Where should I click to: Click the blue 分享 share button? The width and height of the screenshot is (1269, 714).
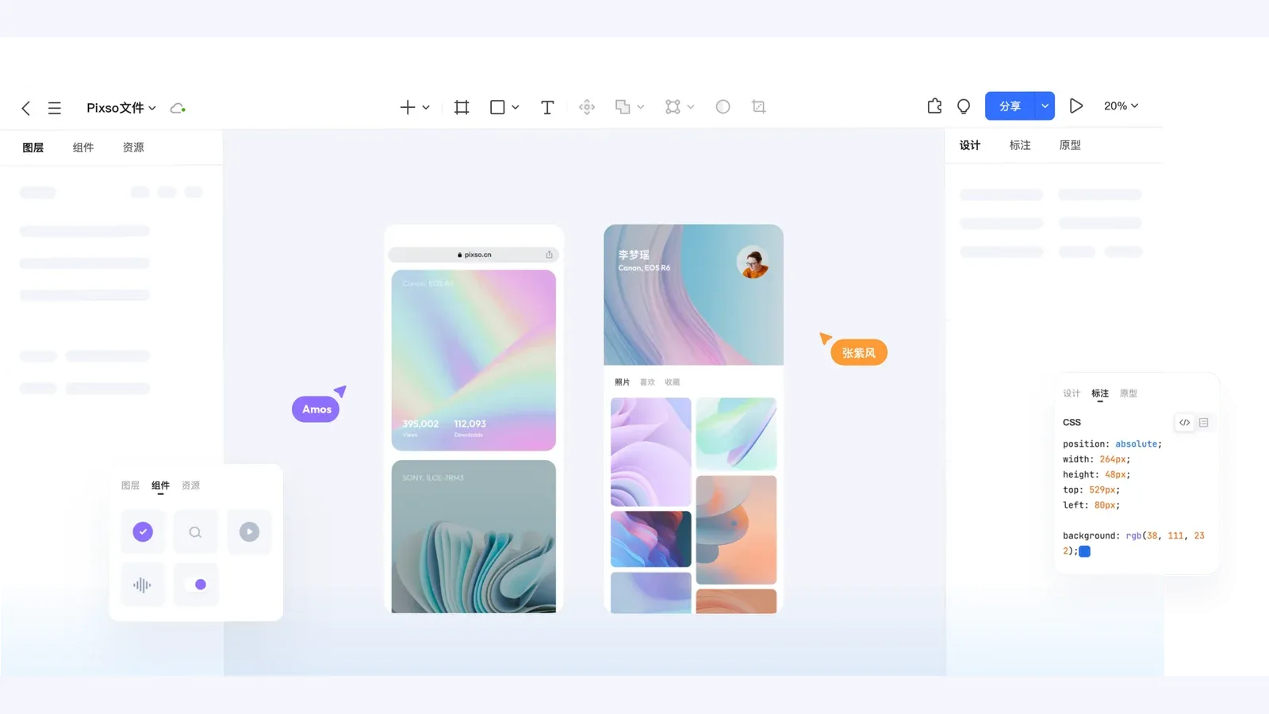(1010, 106)
